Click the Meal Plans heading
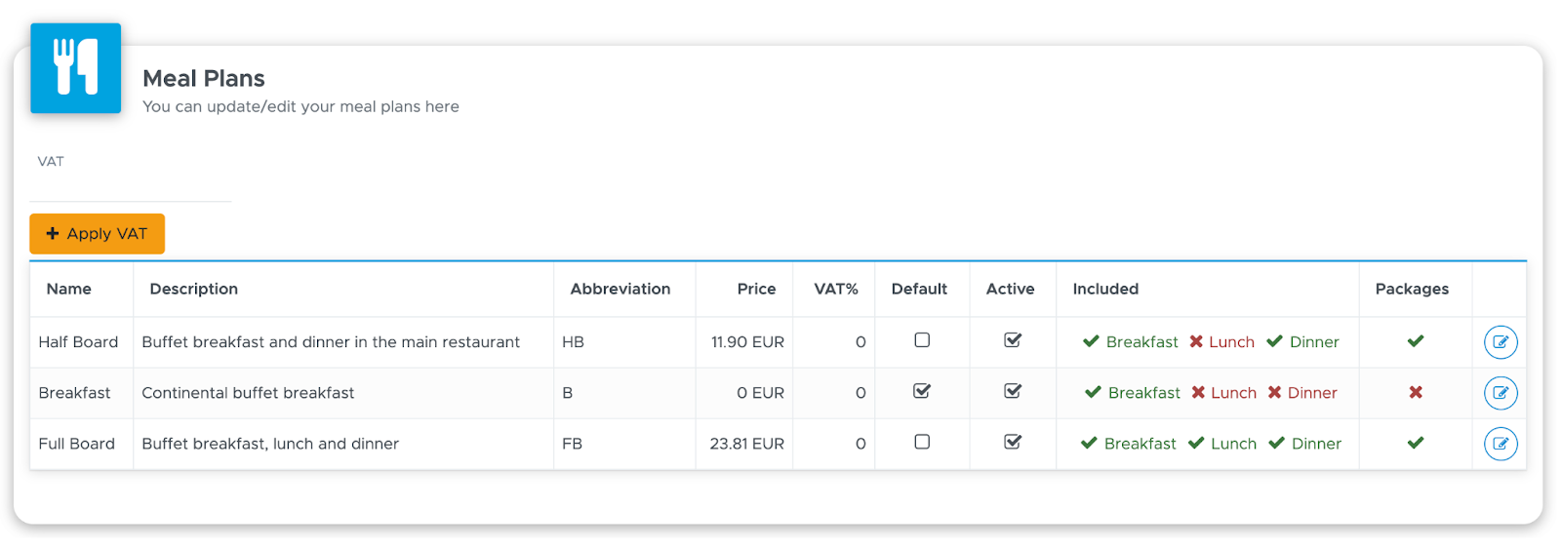 pyautogui.click(x=204, y=78)
